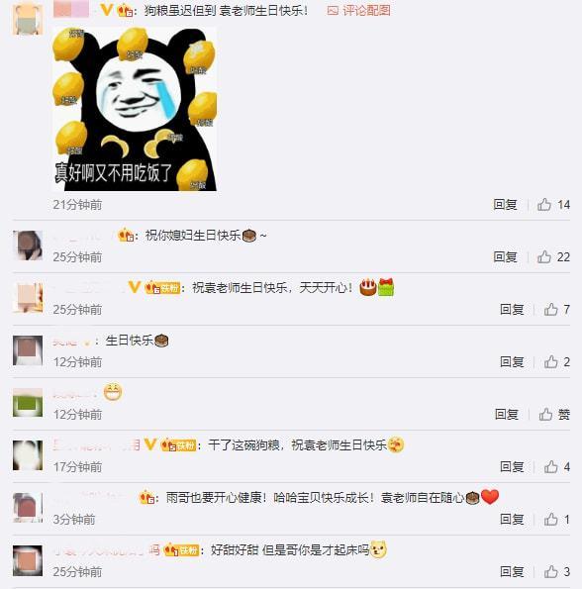Like the 好甜好甜 comment
Screen dimensions: 582x589
pyautogui.click(x=557, y=572)
